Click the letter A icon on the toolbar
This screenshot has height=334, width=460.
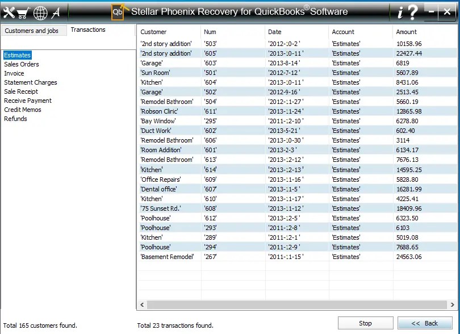tap(56, 12)
